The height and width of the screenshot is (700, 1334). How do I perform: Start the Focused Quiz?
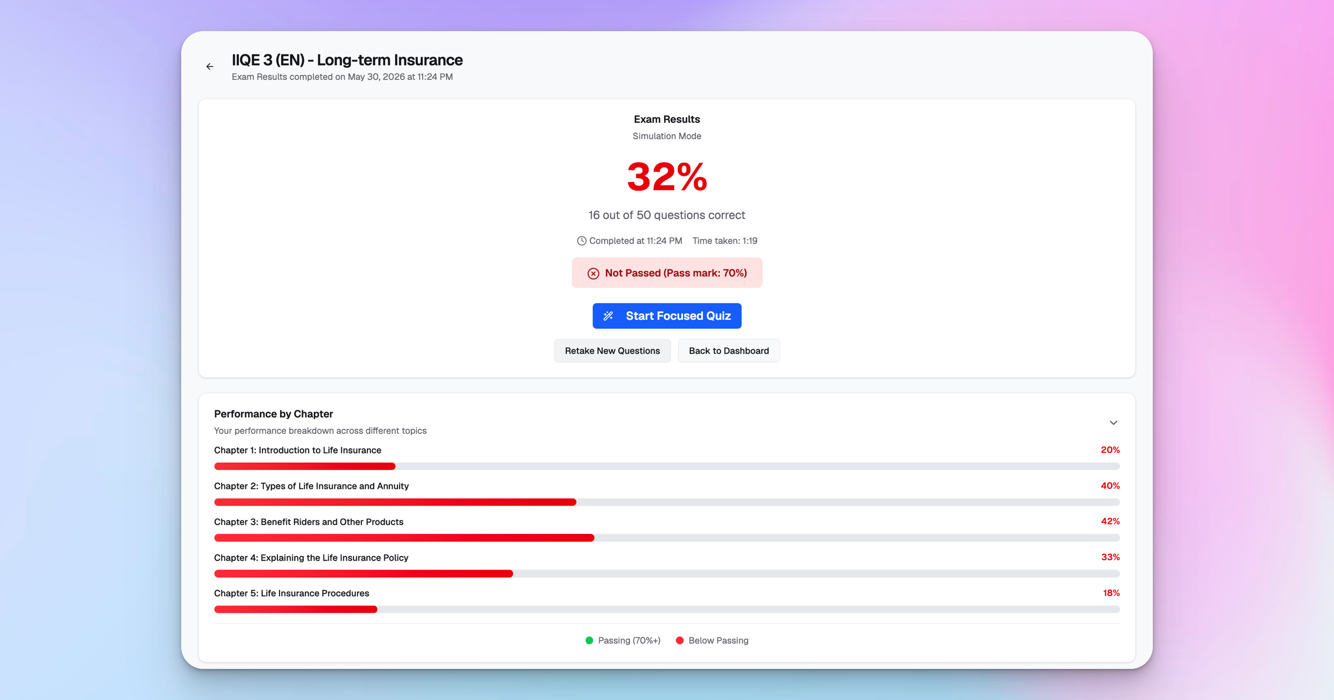(x=667, y=316)
